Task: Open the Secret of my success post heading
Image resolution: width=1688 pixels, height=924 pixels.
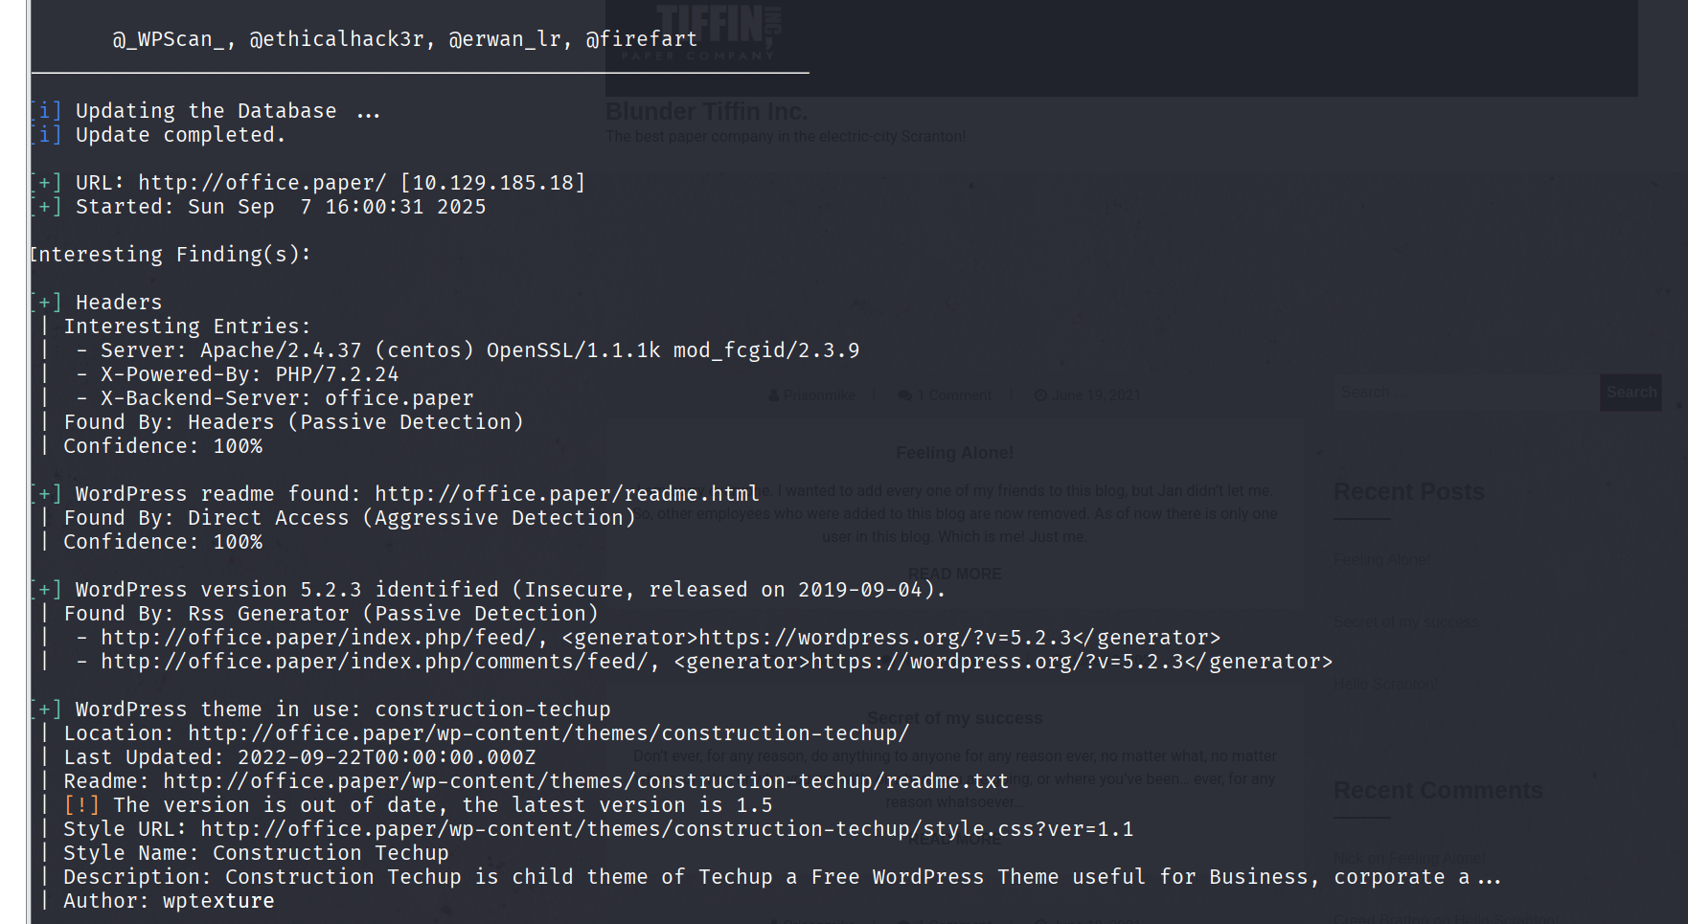Action: tap(954, 718)
